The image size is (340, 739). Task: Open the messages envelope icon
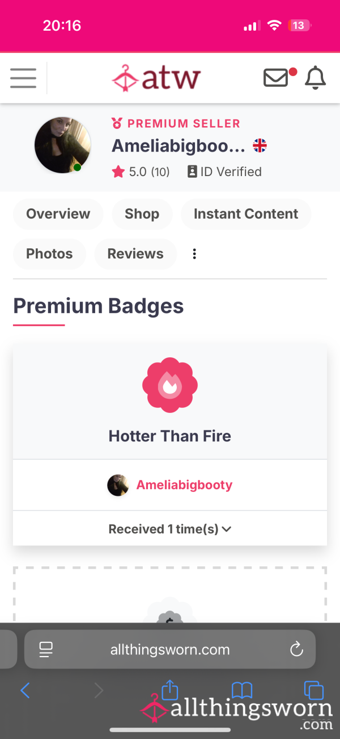point(276,78)
